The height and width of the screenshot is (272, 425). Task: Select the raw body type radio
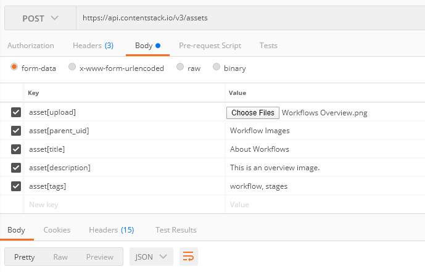coord(180,68)
